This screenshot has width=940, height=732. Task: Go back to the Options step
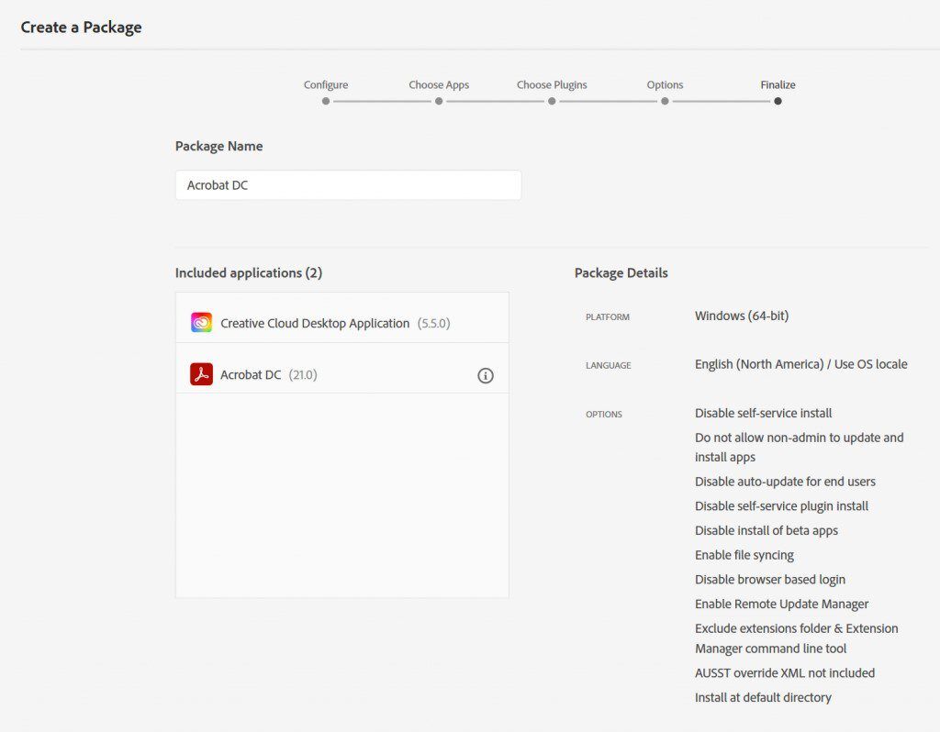click(x=665, y=84)
